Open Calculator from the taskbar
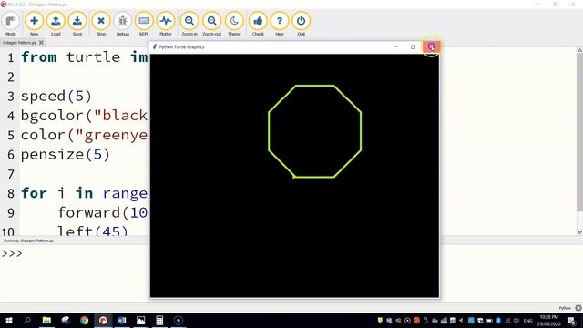Image resolution: width=583 pixels, height=328 pixels. tap(159, 320)
